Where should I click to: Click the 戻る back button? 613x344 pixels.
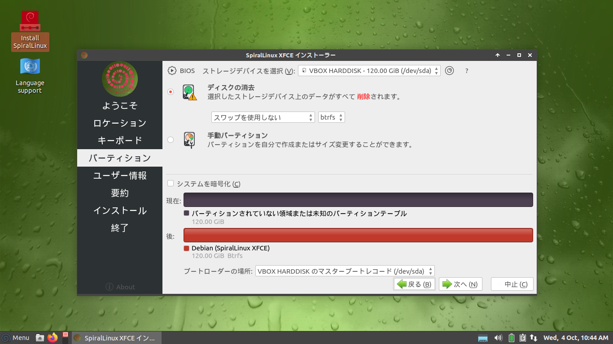(x=415, y=284)
